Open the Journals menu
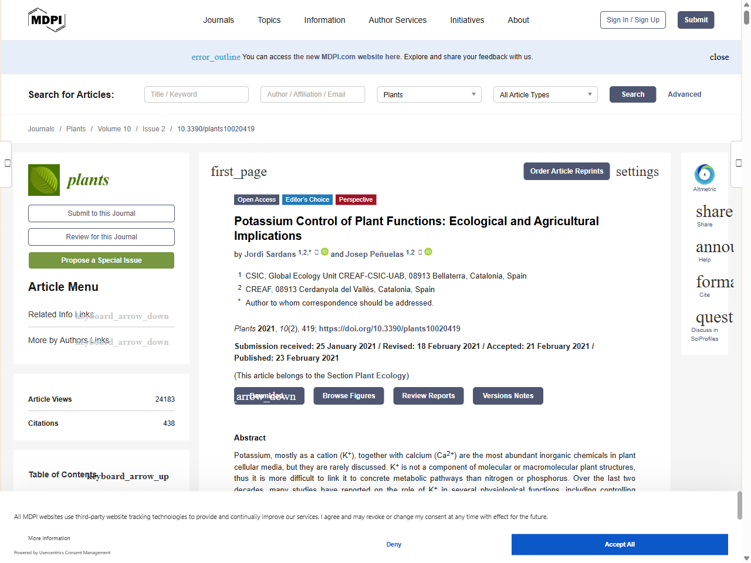This screenshot has width=751, height=563. (218, 20)
